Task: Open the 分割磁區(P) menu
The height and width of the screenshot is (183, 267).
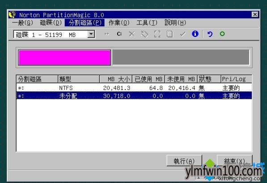Action: (x=85, y=23)
